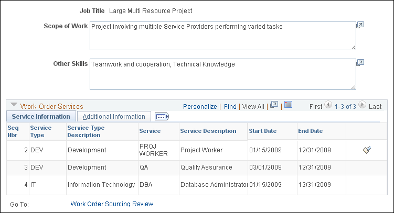Download grid to spreadsheet icon
Image resolution: width=394 pixels, height=213 pixels.
pyautogui.click(x=288, y=105)
